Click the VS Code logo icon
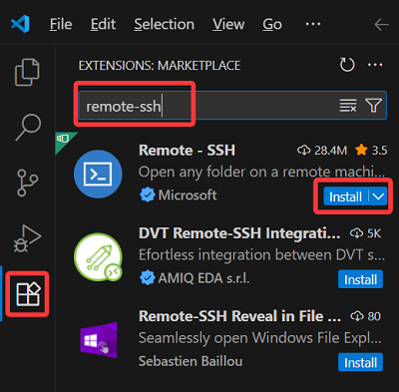The height and width of the screenshot is (392, 399). pos(20,24)
